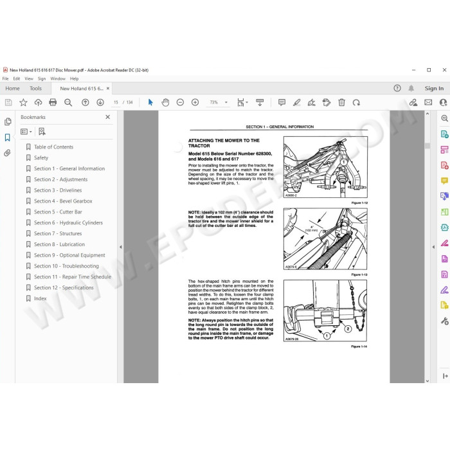Switch to the Tools tab

35,89
